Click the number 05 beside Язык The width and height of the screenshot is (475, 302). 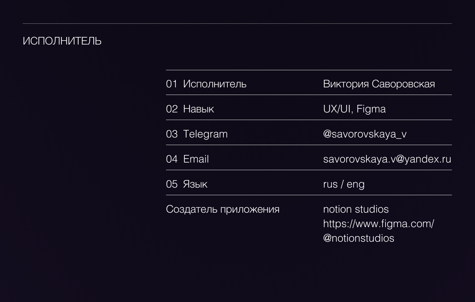[172, 184]
